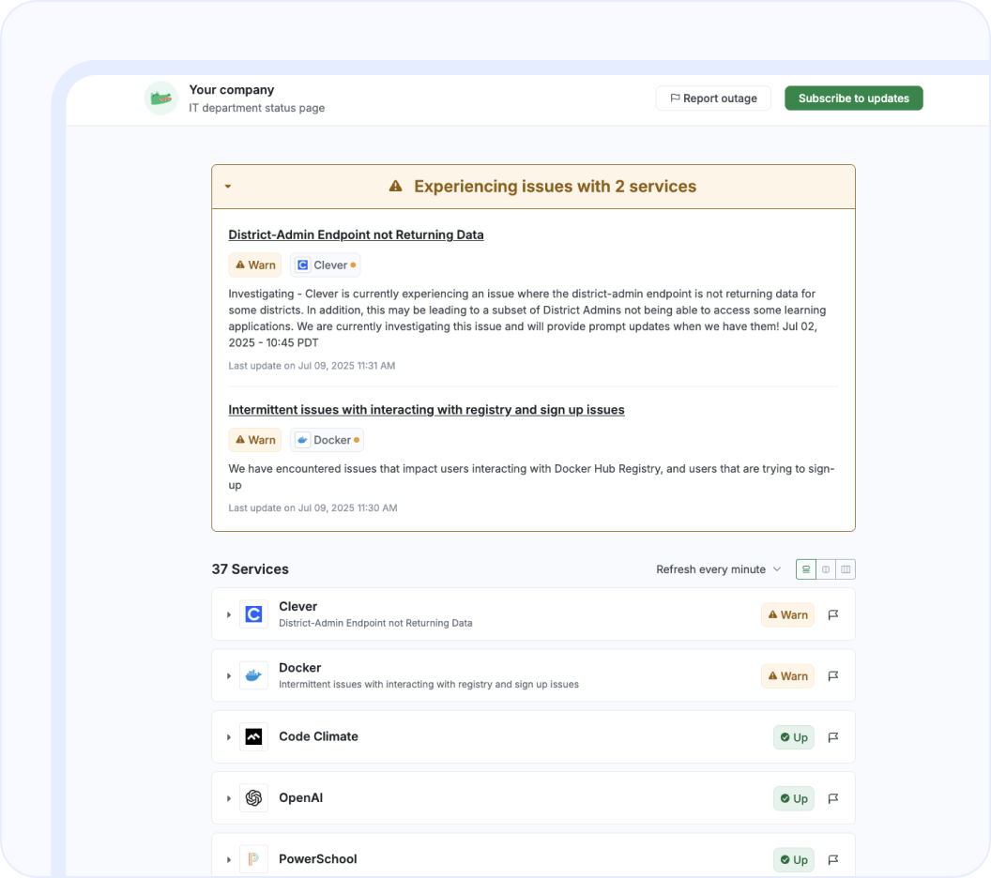991x878 pixels.
Task: Open the Refresh every minute dropdown
Action: [719, 568]
